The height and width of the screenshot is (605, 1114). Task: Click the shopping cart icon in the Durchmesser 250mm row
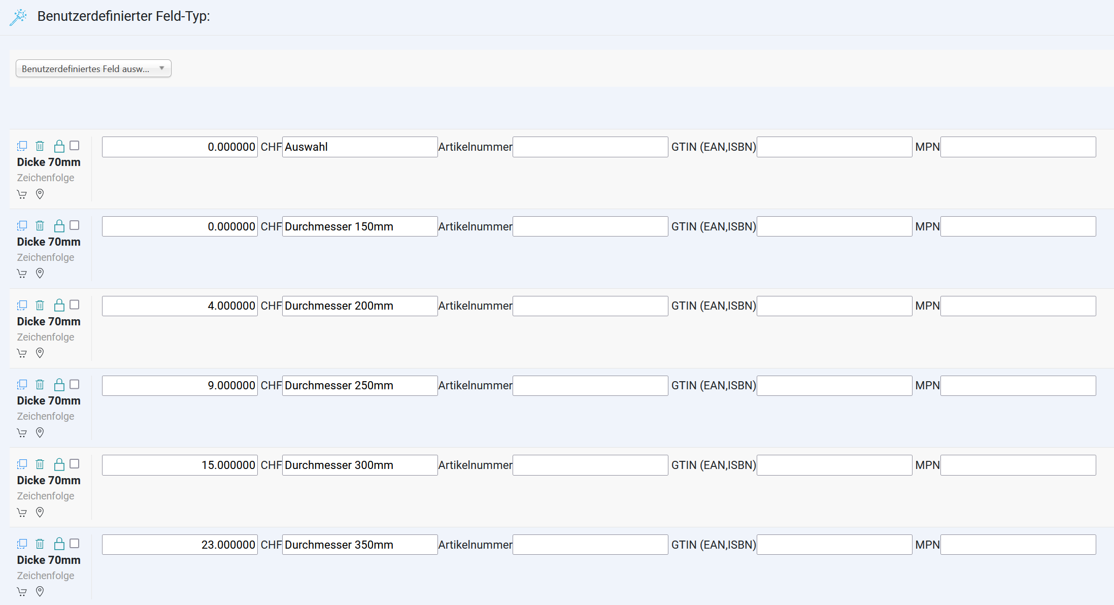coord(22,433)
